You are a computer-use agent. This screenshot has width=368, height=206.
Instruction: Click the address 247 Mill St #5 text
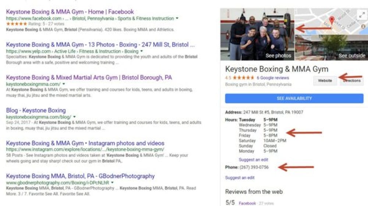[x=273, y=113]
